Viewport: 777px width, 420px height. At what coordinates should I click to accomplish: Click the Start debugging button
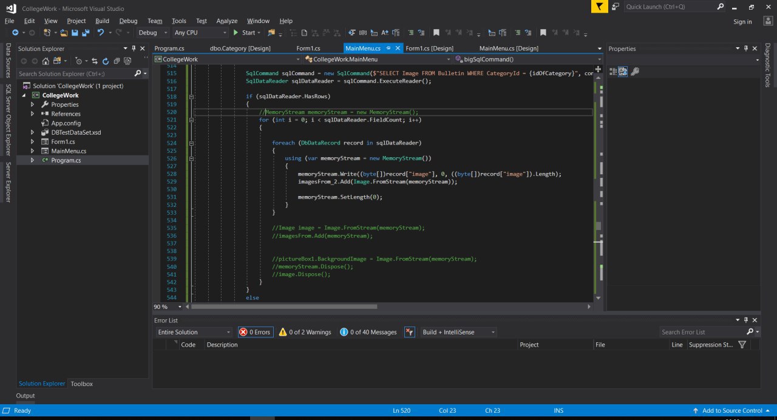point(244,33)
